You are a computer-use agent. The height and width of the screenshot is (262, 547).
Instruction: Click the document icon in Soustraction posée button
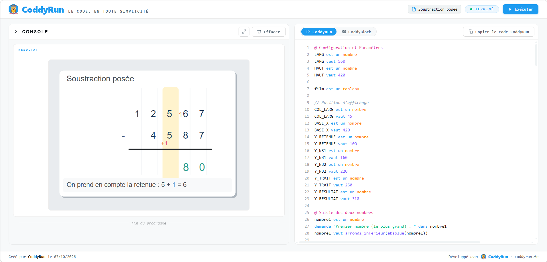pos(414,9)
